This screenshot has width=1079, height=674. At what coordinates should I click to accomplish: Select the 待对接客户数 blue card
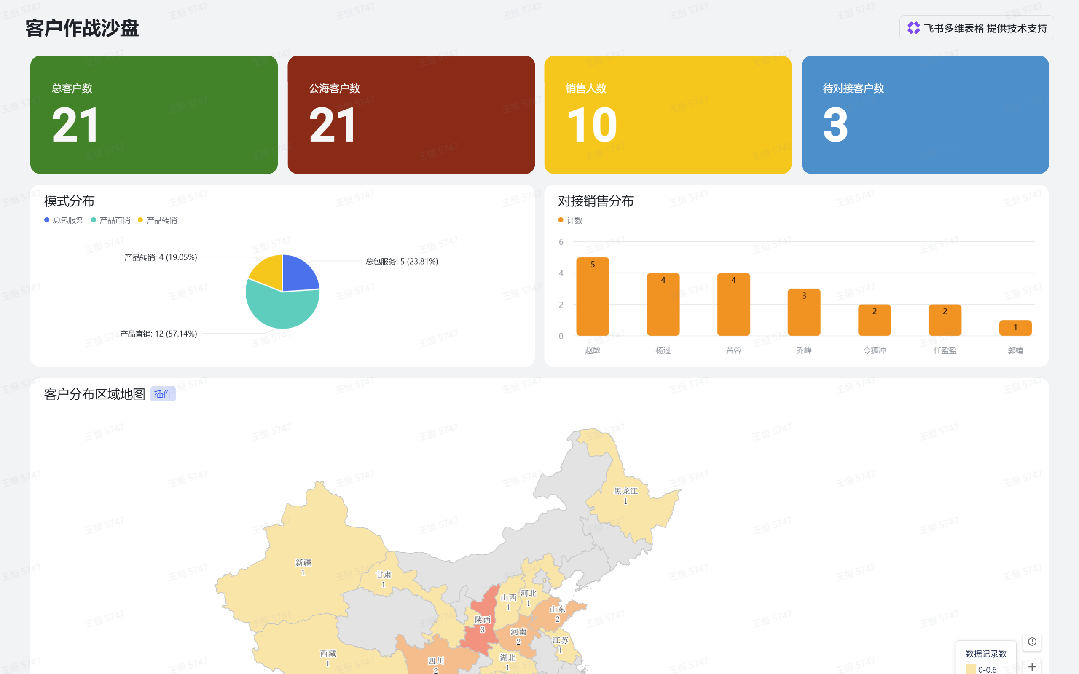click(925, 115)
